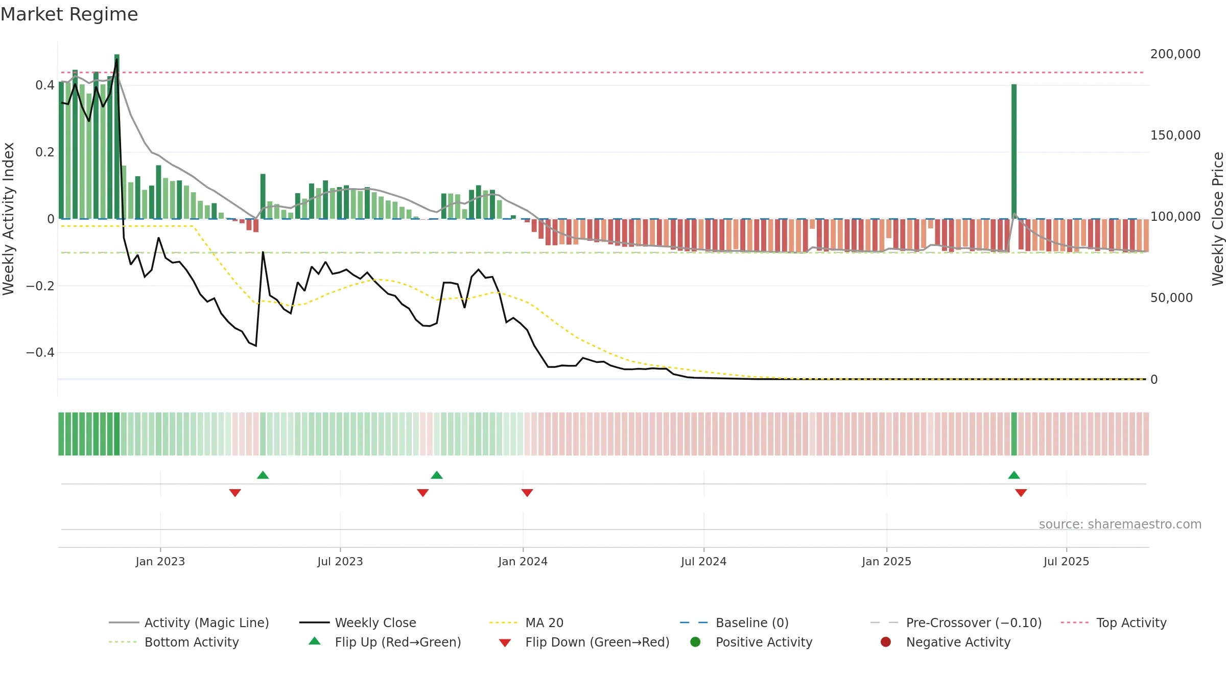The width and height of the screenshot is (1226, 690).
Task: Click the Jan 2025 x-axis label
Action: (887, 562)
